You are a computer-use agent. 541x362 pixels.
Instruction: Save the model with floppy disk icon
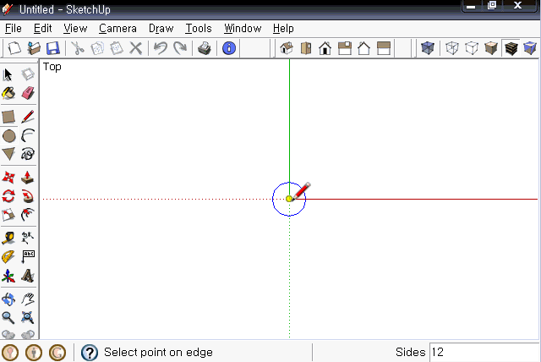coord(52,48)
